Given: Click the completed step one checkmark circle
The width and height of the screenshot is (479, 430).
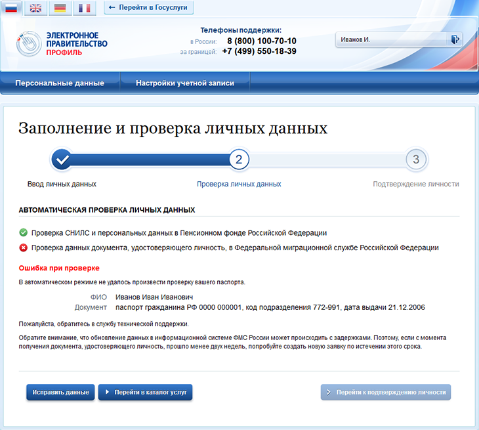Looking at the screenshot, I should (x=62, y=160).
